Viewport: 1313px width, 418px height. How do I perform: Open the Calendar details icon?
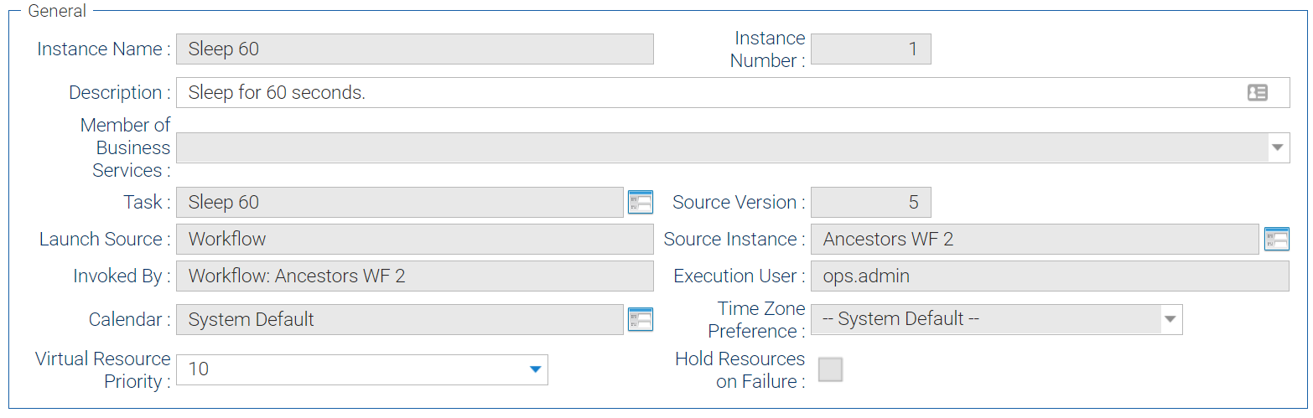coord(640,319)
